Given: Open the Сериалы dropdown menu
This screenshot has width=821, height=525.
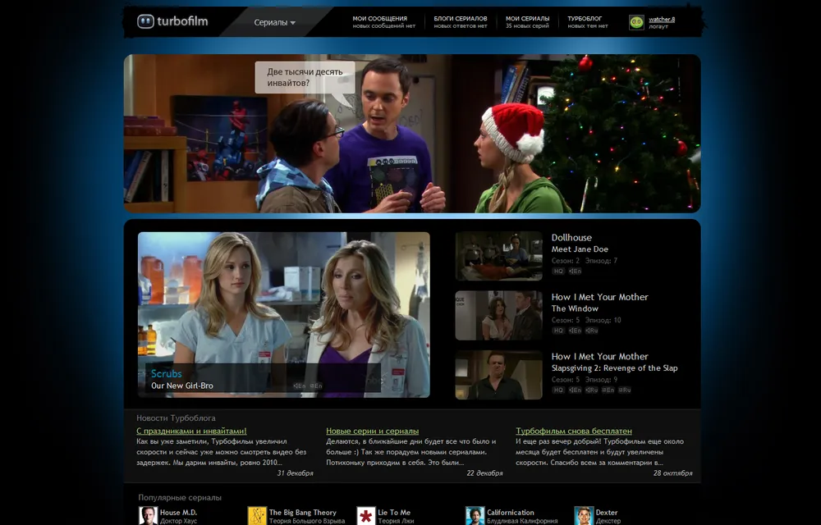Looking at the screenshot, I should pos(275,22).
